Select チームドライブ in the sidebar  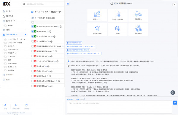[x=12, y=35]
